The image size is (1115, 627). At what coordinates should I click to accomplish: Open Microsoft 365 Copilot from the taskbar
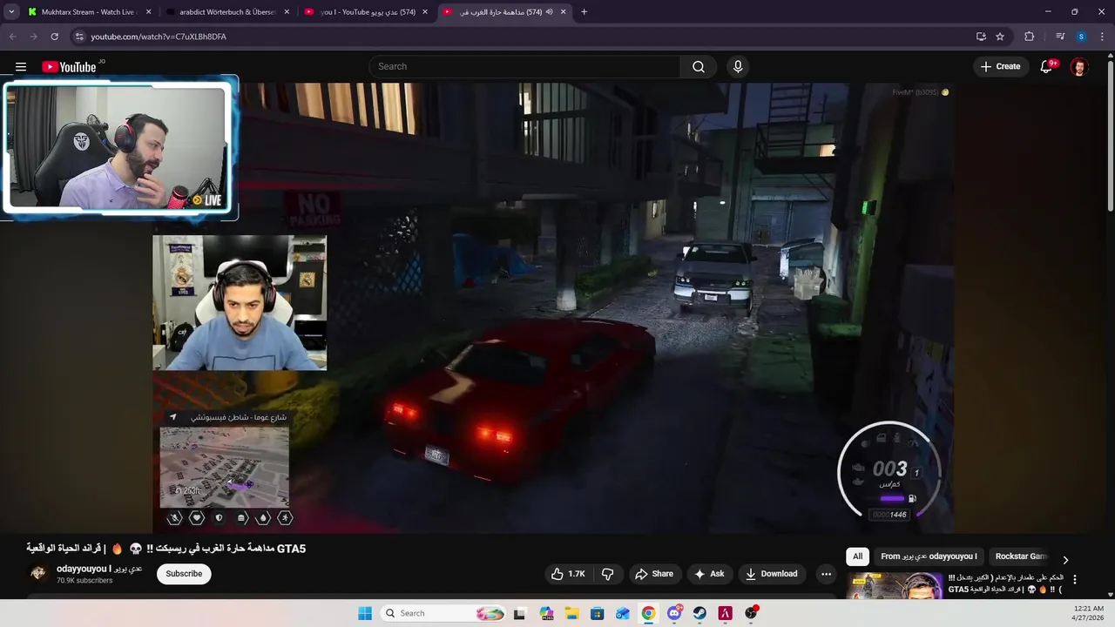[x=546, y=613]
